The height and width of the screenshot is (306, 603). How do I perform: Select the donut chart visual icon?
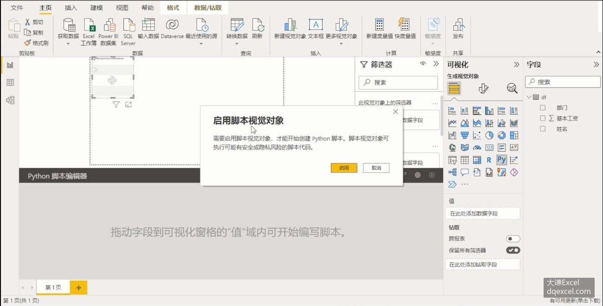501,135
